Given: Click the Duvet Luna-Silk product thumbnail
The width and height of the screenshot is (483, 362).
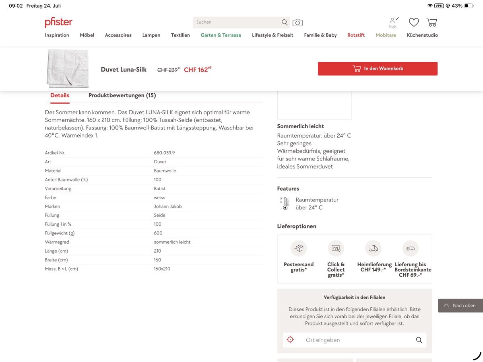Looking at the screenshot, I should [x=68, y=68].
